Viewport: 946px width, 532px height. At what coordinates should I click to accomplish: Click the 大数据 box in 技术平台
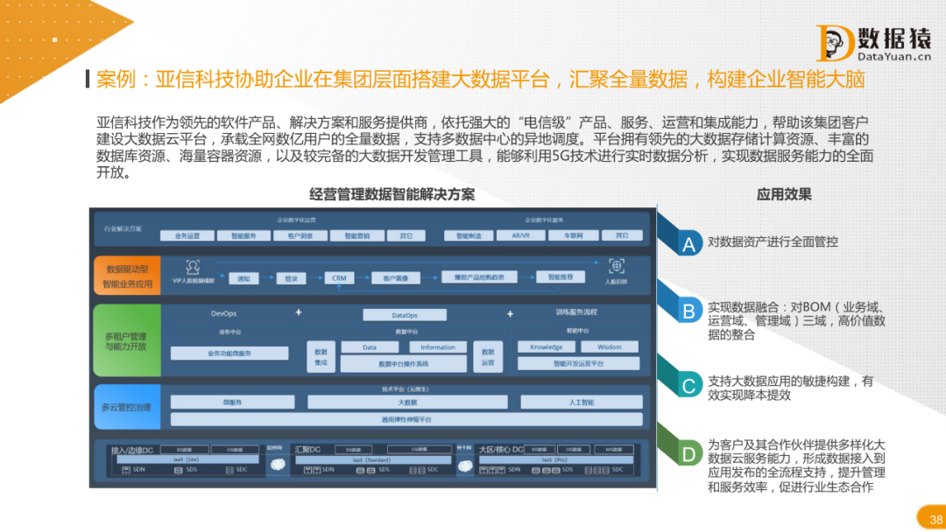(x=407, y=402)
